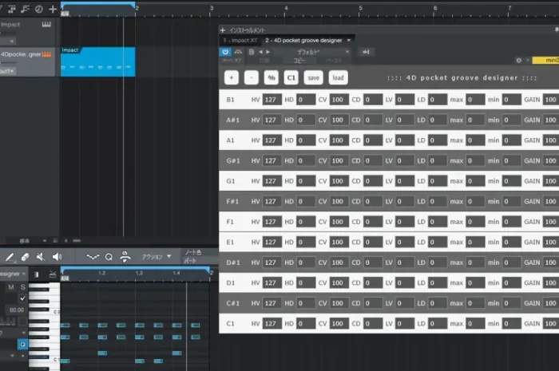Screen dimensions: 559x371
Task: Click the automation curve icon in editor toolbar
Action: (x=93, y=257)
